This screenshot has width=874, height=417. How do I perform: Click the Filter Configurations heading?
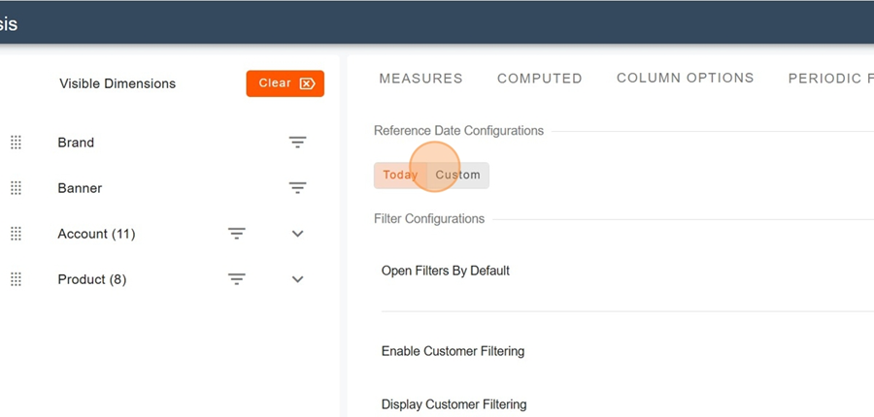429,219
